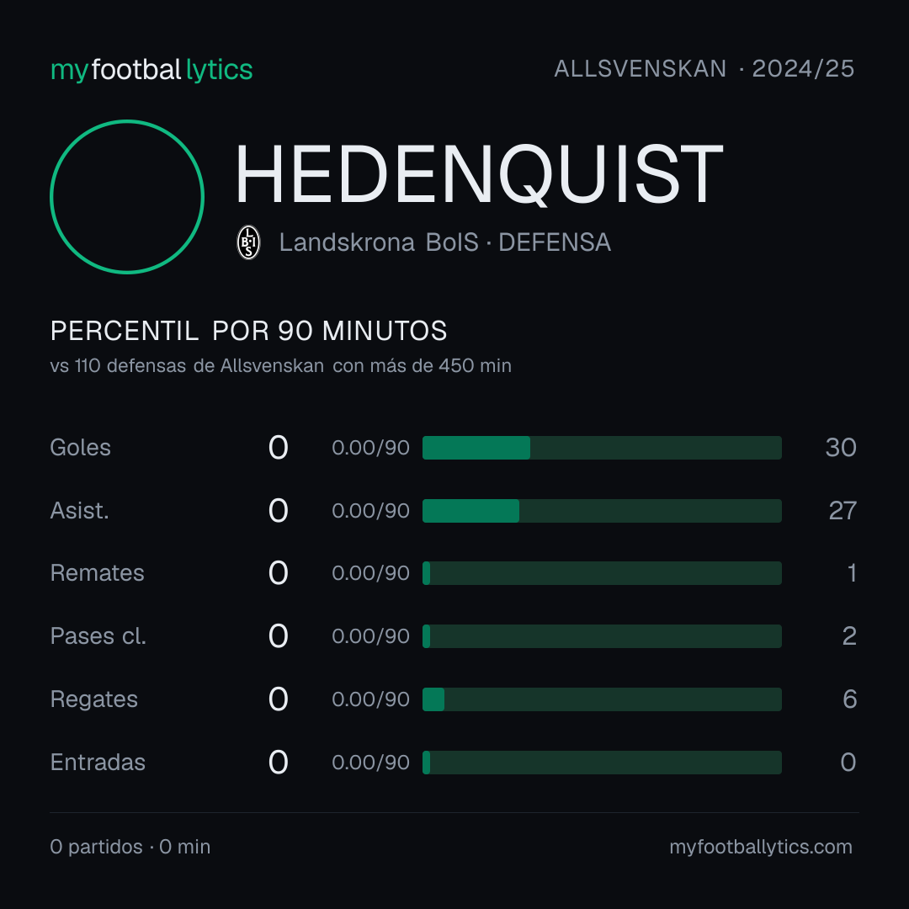Click the Goles percentile bar

pyautogui.click(x=602, y=448)
